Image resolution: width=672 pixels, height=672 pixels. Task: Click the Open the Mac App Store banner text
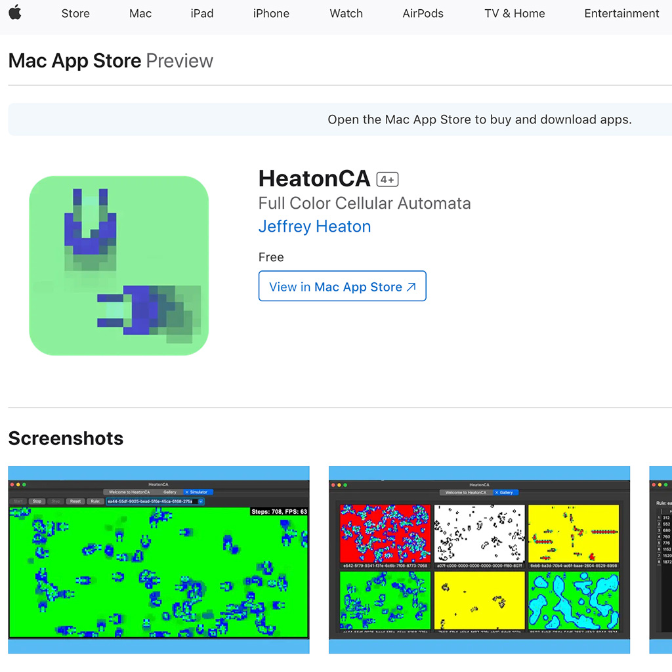click(480, 119)
